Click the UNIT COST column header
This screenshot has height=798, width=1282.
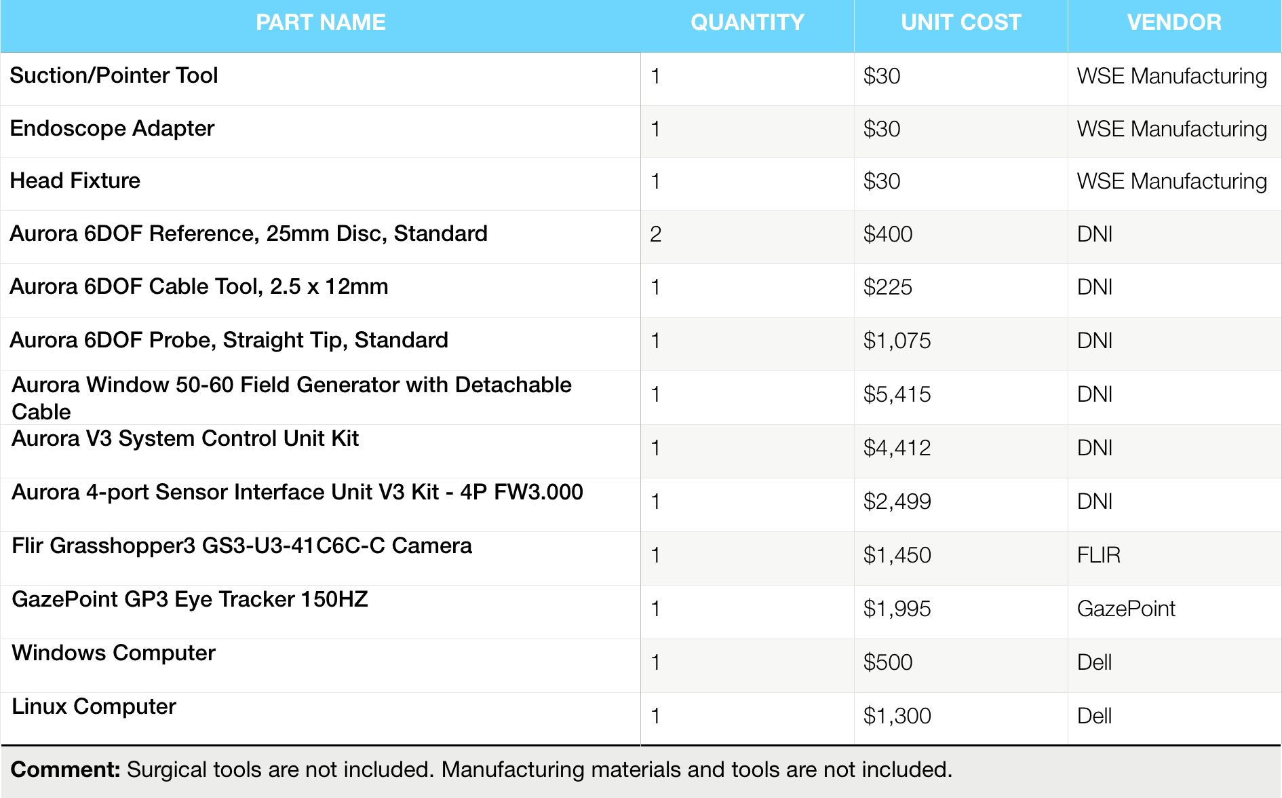(x=960, y=23)
